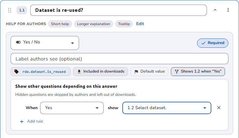Collapse question 1.1 with the chevron
239x138 pixels.
pos(215,10)
